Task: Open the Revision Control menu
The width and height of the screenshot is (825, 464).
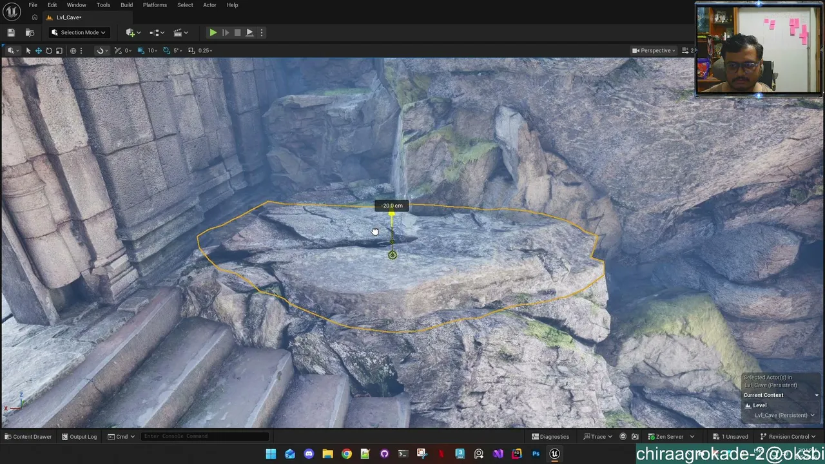Action: point(787,437)
